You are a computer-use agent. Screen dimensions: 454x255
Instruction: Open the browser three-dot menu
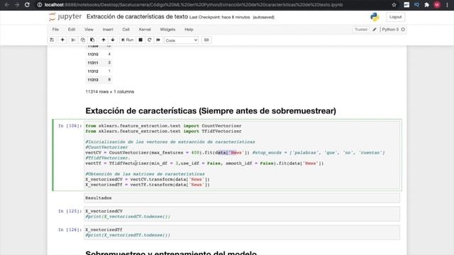[447, 5]
